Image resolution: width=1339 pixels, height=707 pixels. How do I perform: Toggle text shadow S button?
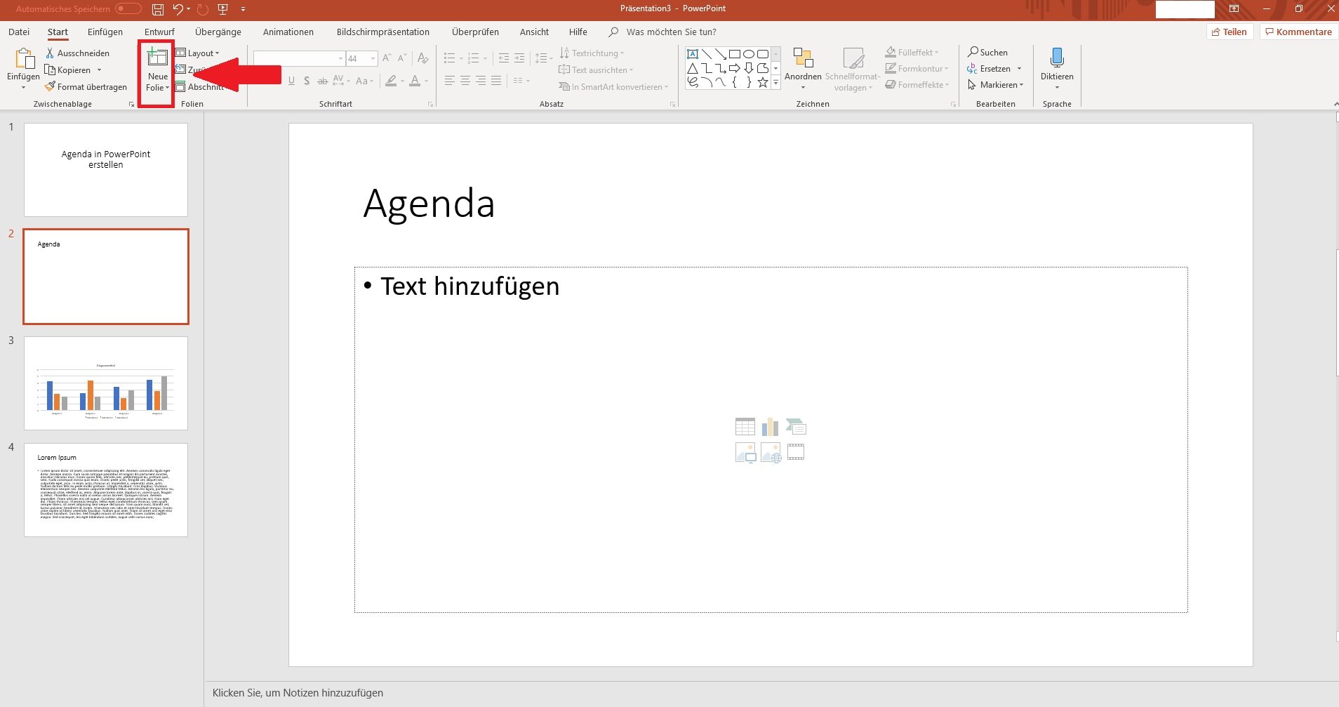pyautogui.click(x=307, y=81)
